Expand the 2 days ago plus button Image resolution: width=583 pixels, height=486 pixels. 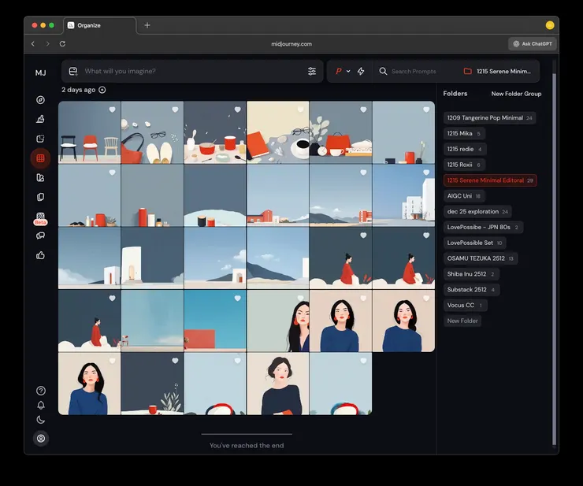pos(102,90)
